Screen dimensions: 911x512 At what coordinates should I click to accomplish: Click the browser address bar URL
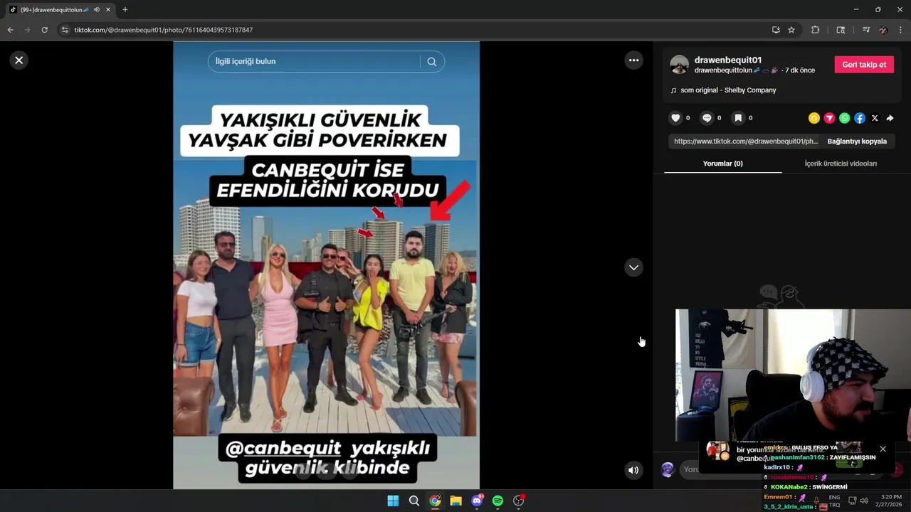click(164, 30)
